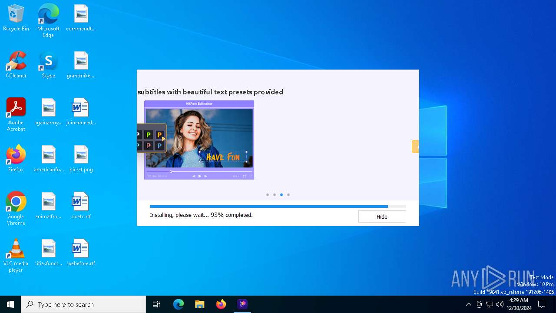556x313 pixels.
Task: Select the animalfro... image file
Action: pos(48,206)
